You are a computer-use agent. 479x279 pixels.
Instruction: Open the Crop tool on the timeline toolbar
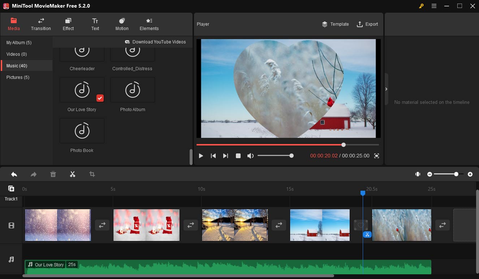click(92, 174)
